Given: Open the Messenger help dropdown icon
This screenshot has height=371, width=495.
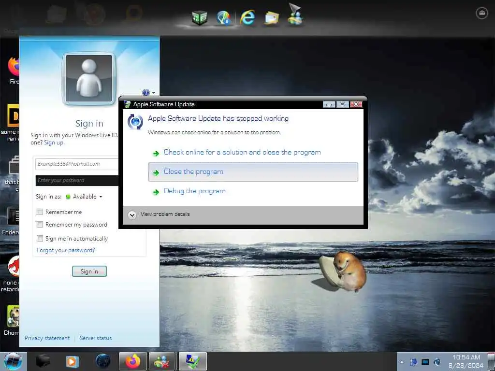Looking at the screenshot, I should (x=148, y=93).
